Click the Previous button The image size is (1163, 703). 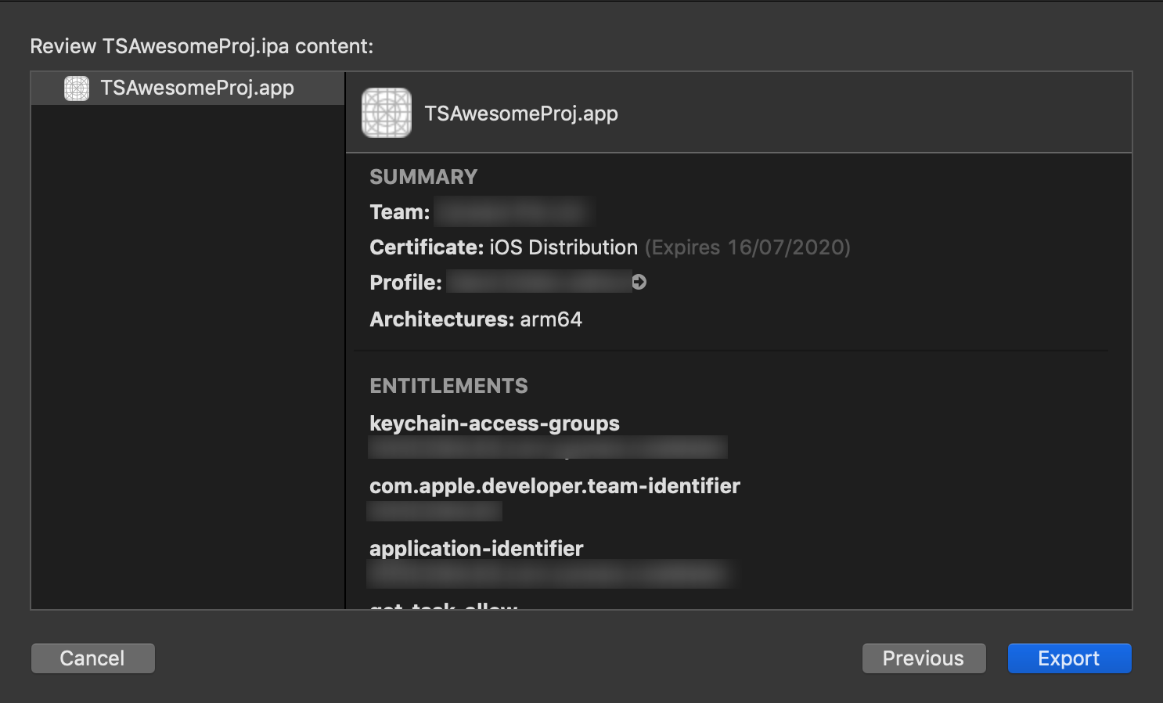click(x=924, y=658)
